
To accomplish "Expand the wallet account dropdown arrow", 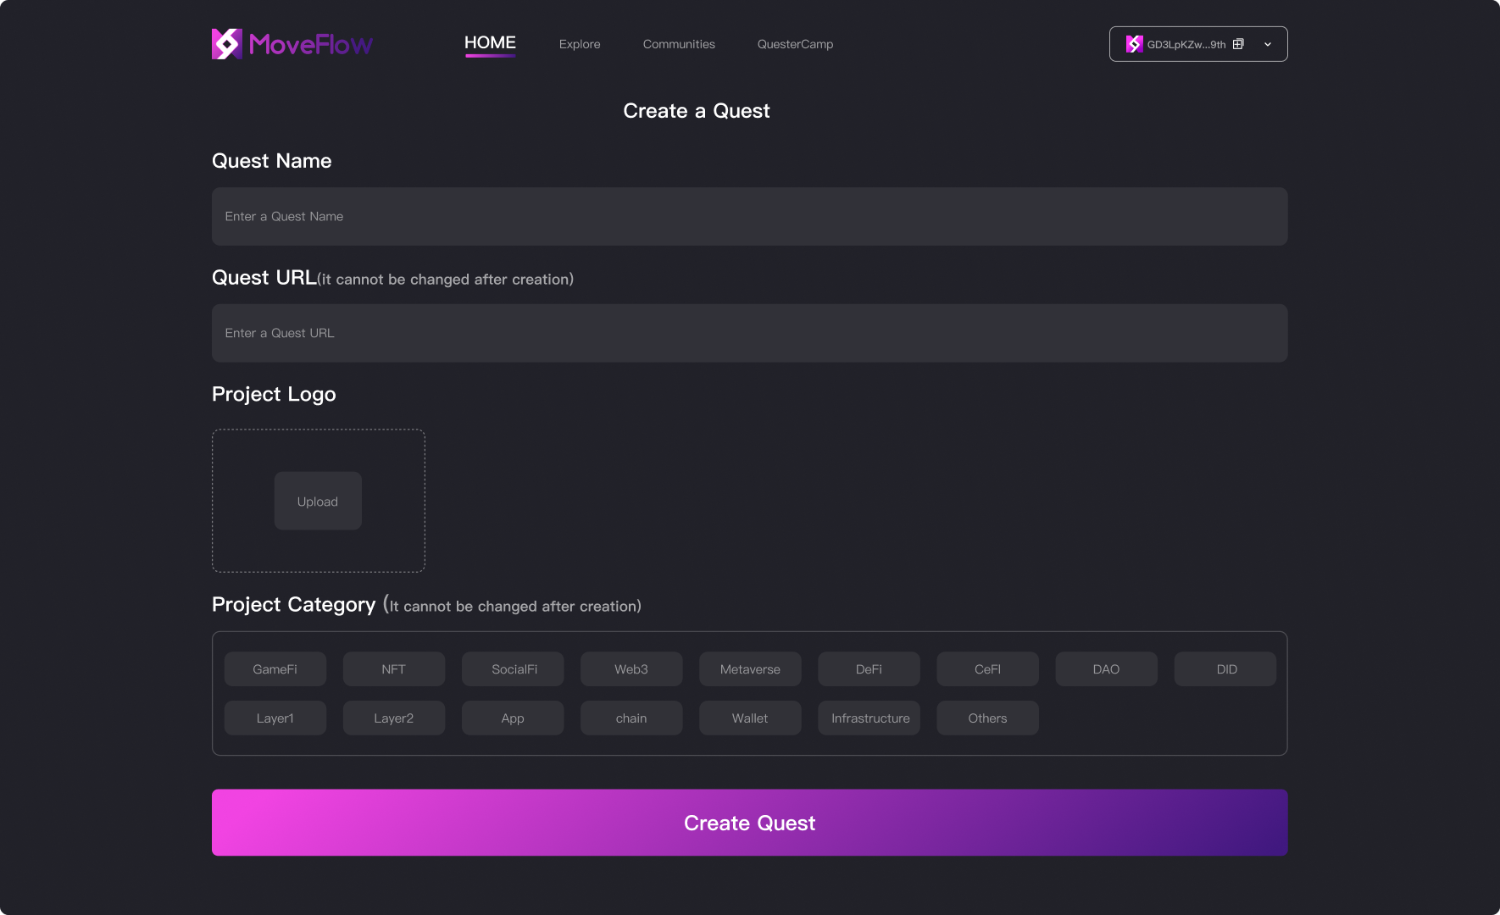I will [1268, 44].
